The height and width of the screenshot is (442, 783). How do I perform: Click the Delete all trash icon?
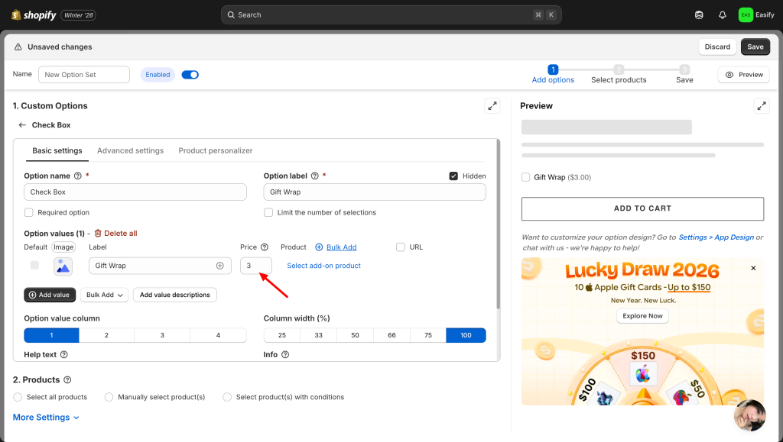point(98,234)
